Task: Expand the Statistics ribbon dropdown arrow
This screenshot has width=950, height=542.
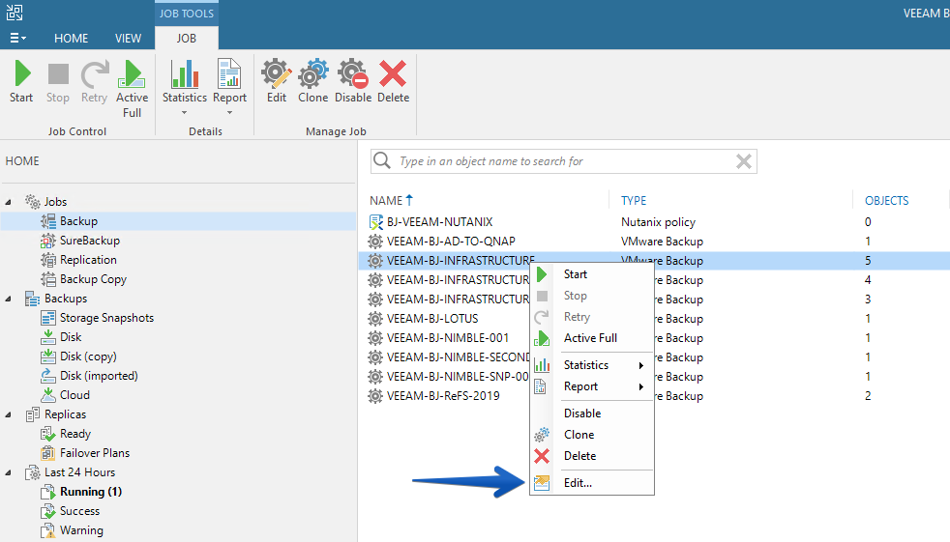Action: tap(184, 113)
